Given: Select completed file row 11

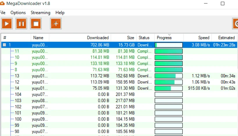Looking at the screenshot, I should (119, 51).
